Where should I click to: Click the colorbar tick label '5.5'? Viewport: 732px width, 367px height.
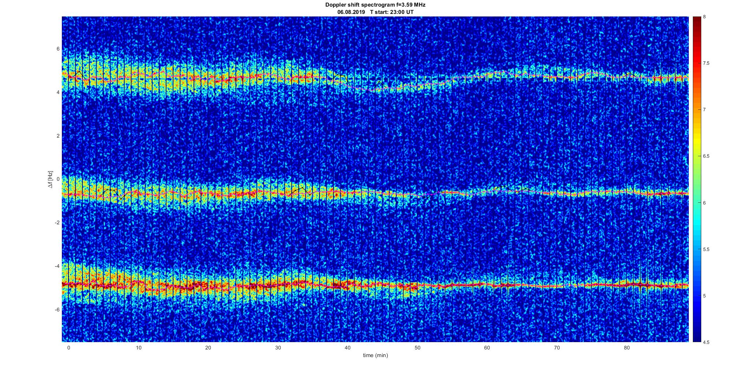click(706, 249)
